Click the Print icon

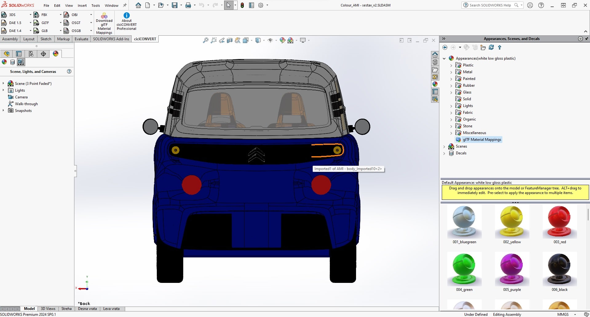(188, 5)
